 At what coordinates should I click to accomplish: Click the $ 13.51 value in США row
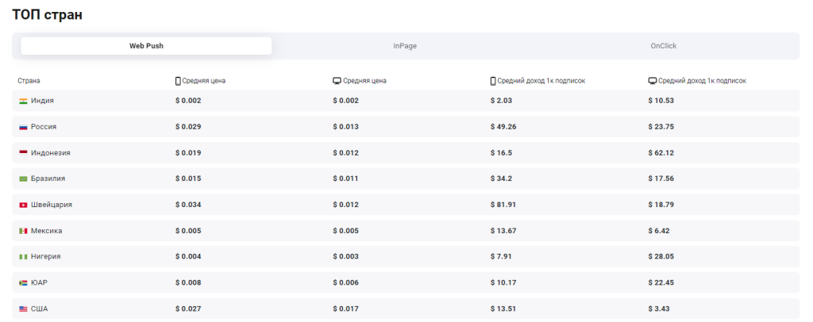pos(503,309)
